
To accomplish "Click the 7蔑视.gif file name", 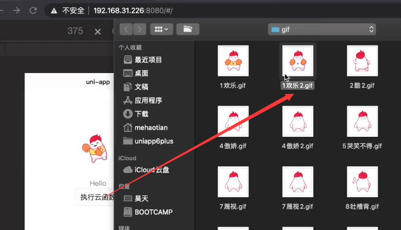I will pos(233,206).
